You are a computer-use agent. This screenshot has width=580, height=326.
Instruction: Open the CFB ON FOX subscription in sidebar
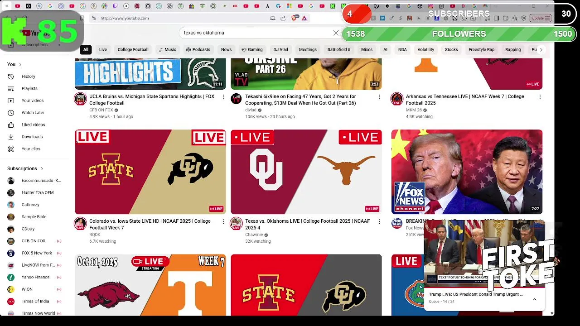coord(34,241)
